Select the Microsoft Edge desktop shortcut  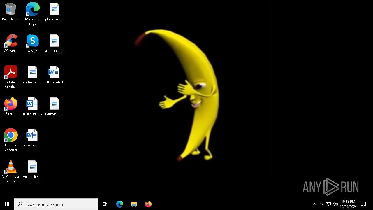click(32, 14)
